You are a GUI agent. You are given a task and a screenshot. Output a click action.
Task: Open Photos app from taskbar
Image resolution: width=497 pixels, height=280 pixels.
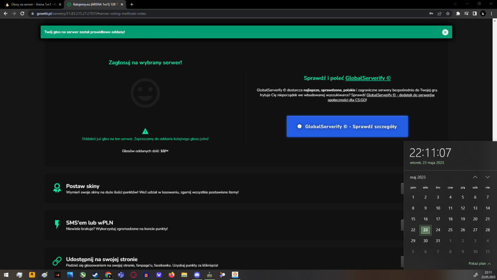70,275
